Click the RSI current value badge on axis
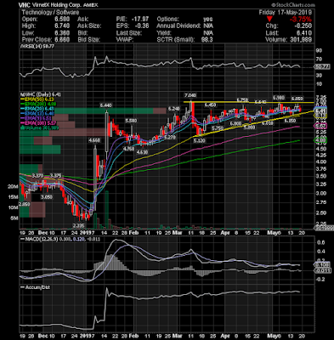Screen dimensions: 334x340 (x=322, y=67)
